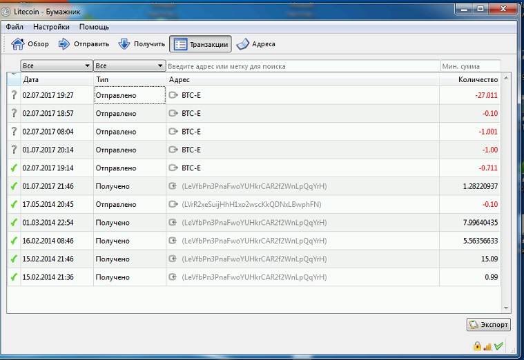Screen dimensions: 524x360
Task: Select the amount -0.711
Action: (488, 168)
